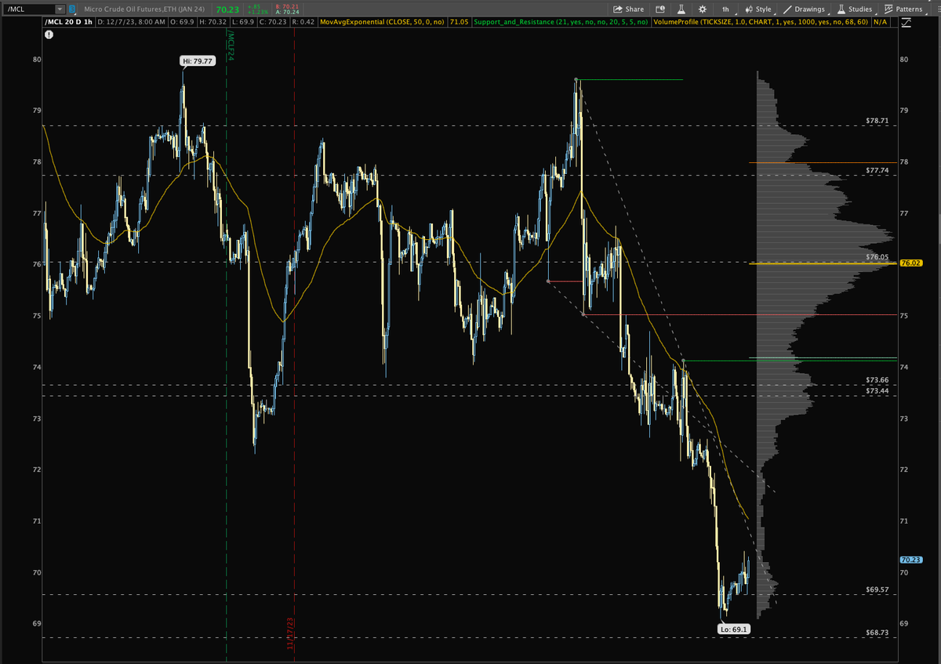Click the blue 70.23 current price label

point(910,560)
